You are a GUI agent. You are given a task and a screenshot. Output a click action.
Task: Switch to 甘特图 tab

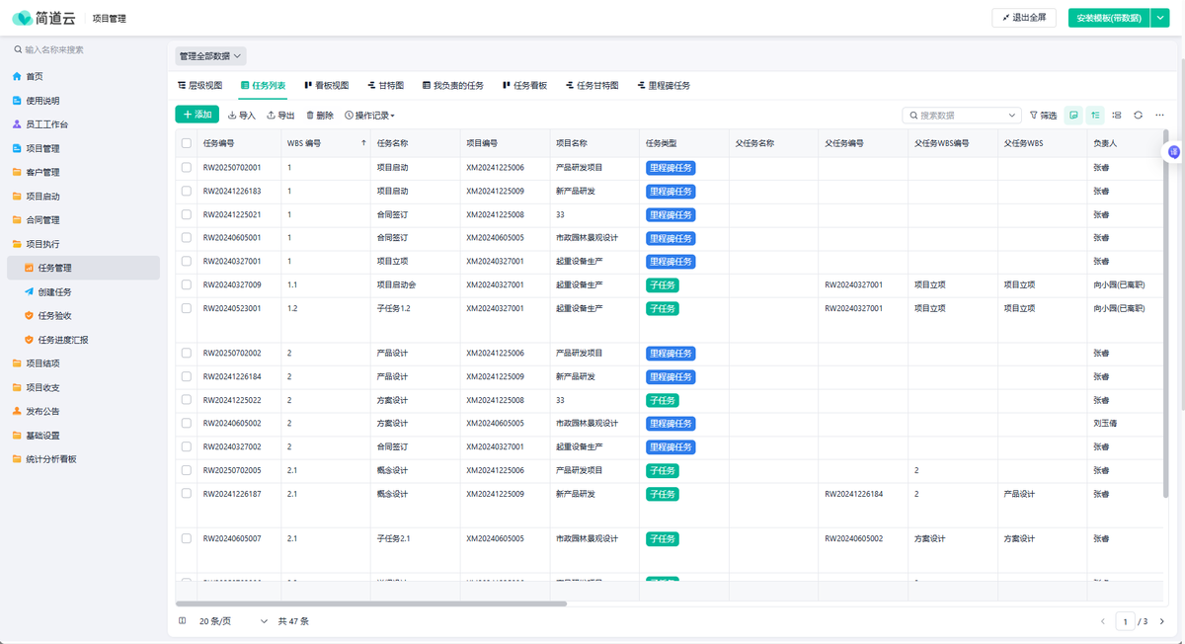[x=386, y=86]
